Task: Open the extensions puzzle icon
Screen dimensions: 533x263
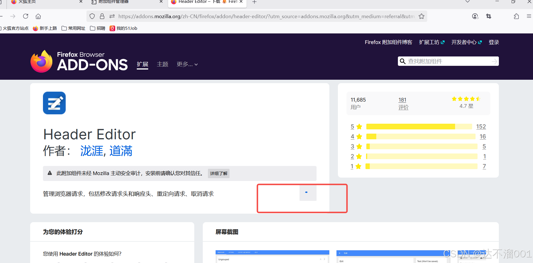Action: coord(516,16)
